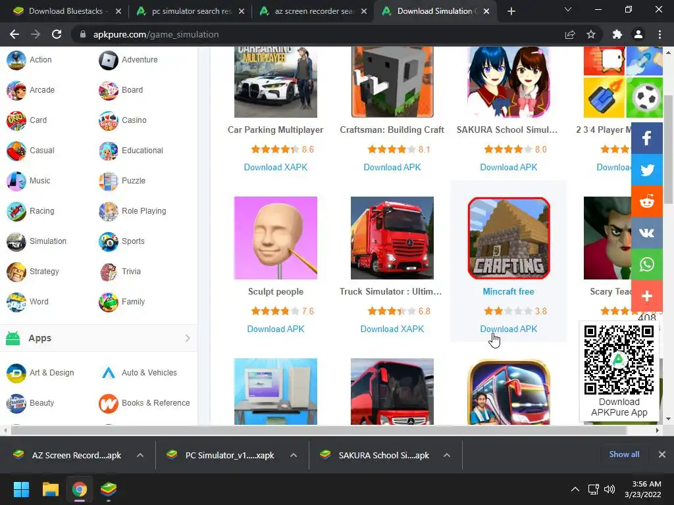Open the Sports category icon
The height and width of the screenshot is (505, 674).
pos(109,241)
